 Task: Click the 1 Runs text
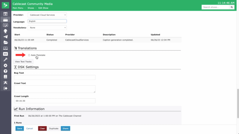18,123
